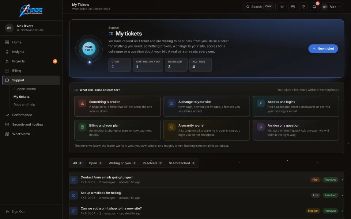Choose the An idea or a question card
This screenshot has height=219, width=351.
pos(296,130)
